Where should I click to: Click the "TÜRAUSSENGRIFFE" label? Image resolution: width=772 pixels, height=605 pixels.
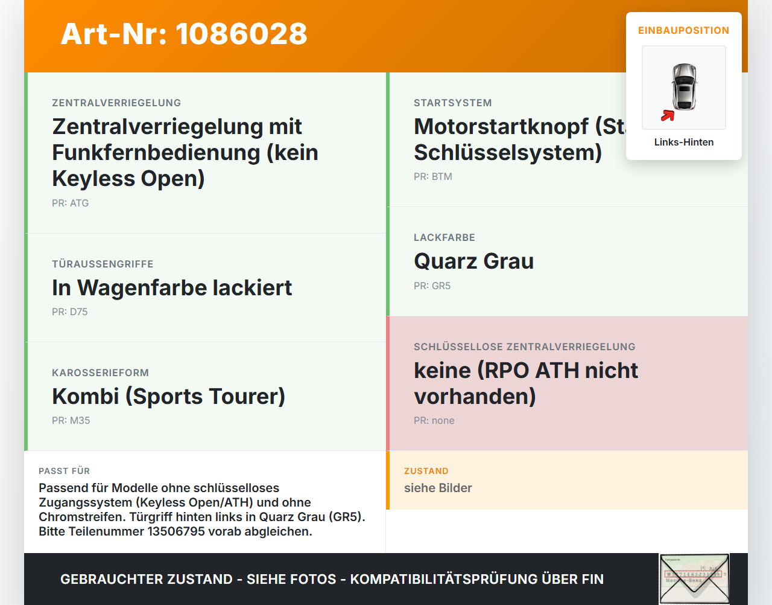click(x=103, y=264)
